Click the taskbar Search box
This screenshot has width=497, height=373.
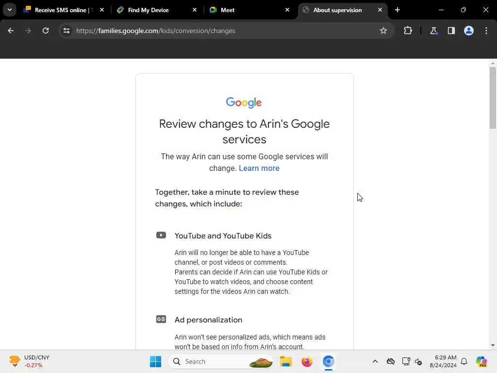221,361
